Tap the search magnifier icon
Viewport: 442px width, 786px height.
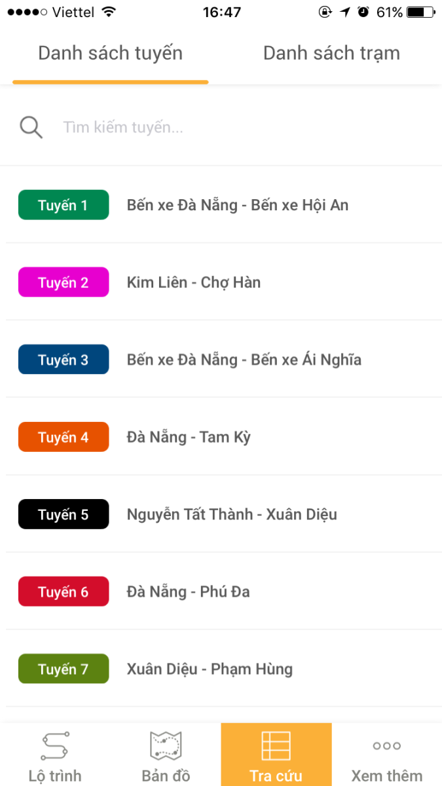pos(31,127)
